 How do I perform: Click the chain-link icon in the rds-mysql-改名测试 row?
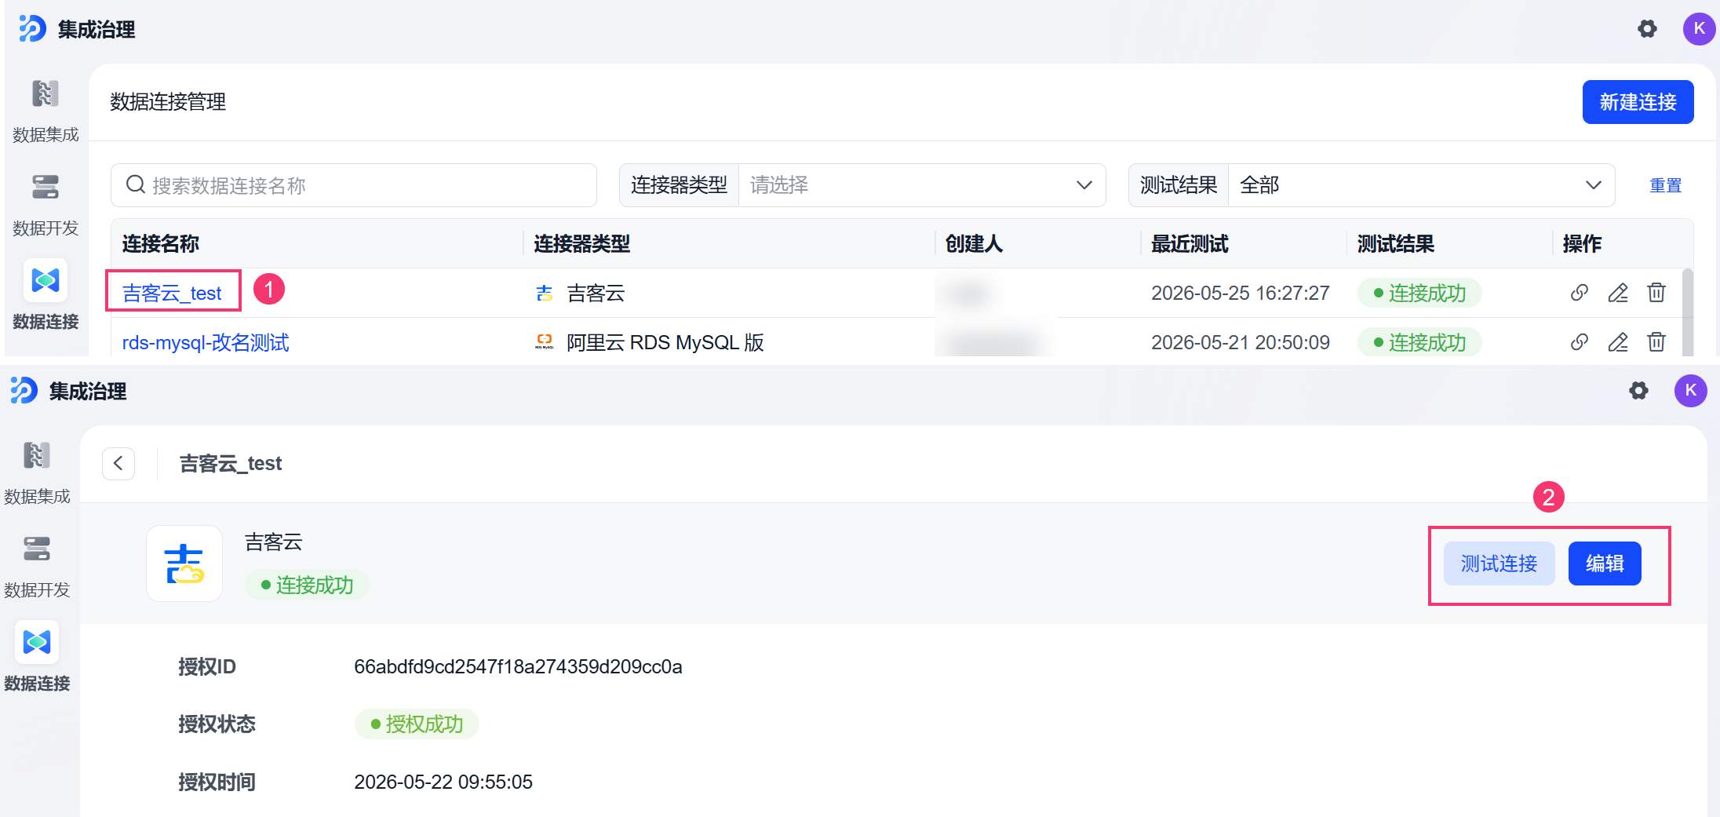(1580, 342)
